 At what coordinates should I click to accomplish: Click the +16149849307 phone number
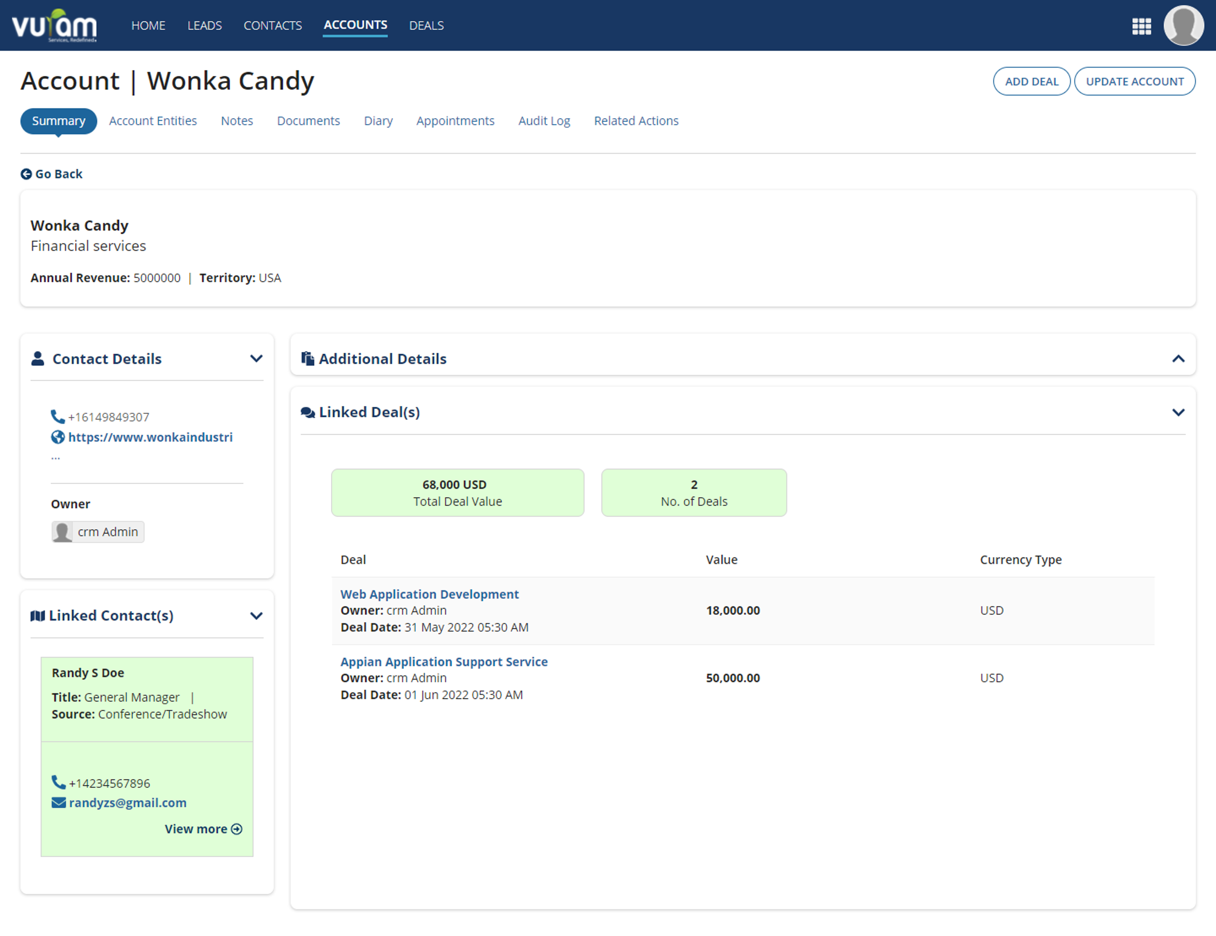[109, 417]
